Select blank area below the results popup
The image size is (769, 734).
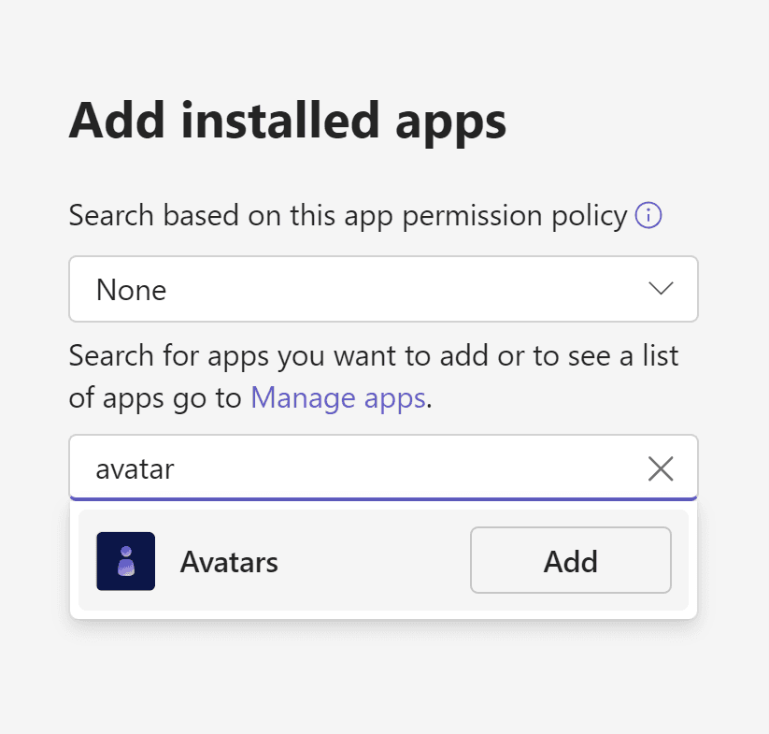383,677
